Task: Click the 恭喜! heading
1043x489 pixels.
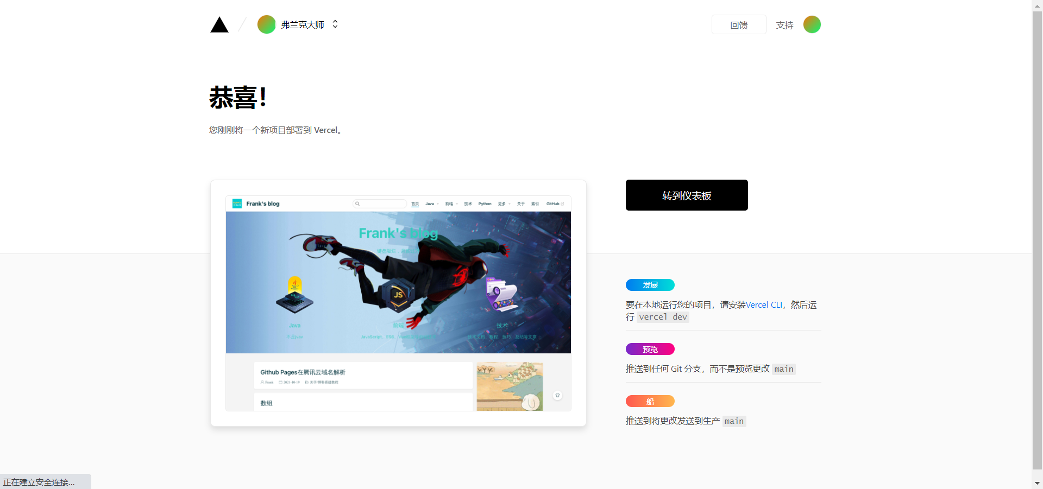Action: click(238, 98)
